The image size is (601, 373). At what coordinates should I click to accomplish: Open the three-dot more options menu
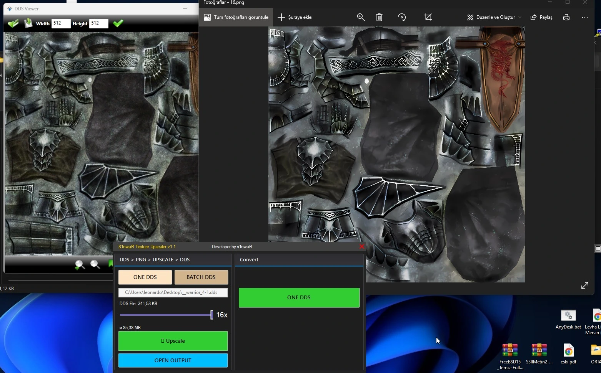coord(584,17)
